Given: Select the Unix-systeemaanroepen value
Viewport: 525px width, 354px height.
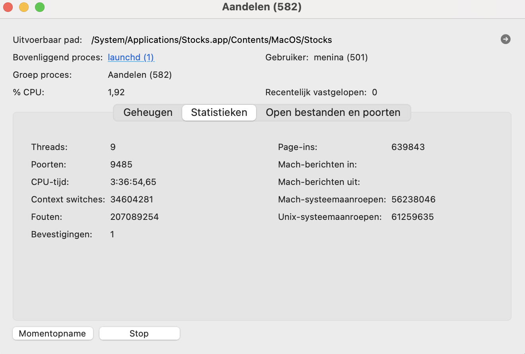Looking at the screenshot, I should pyautogui.click(x=413, y=217).
